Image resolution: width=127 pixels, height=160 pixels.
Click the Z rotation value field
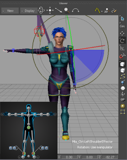tap(110, 157)
